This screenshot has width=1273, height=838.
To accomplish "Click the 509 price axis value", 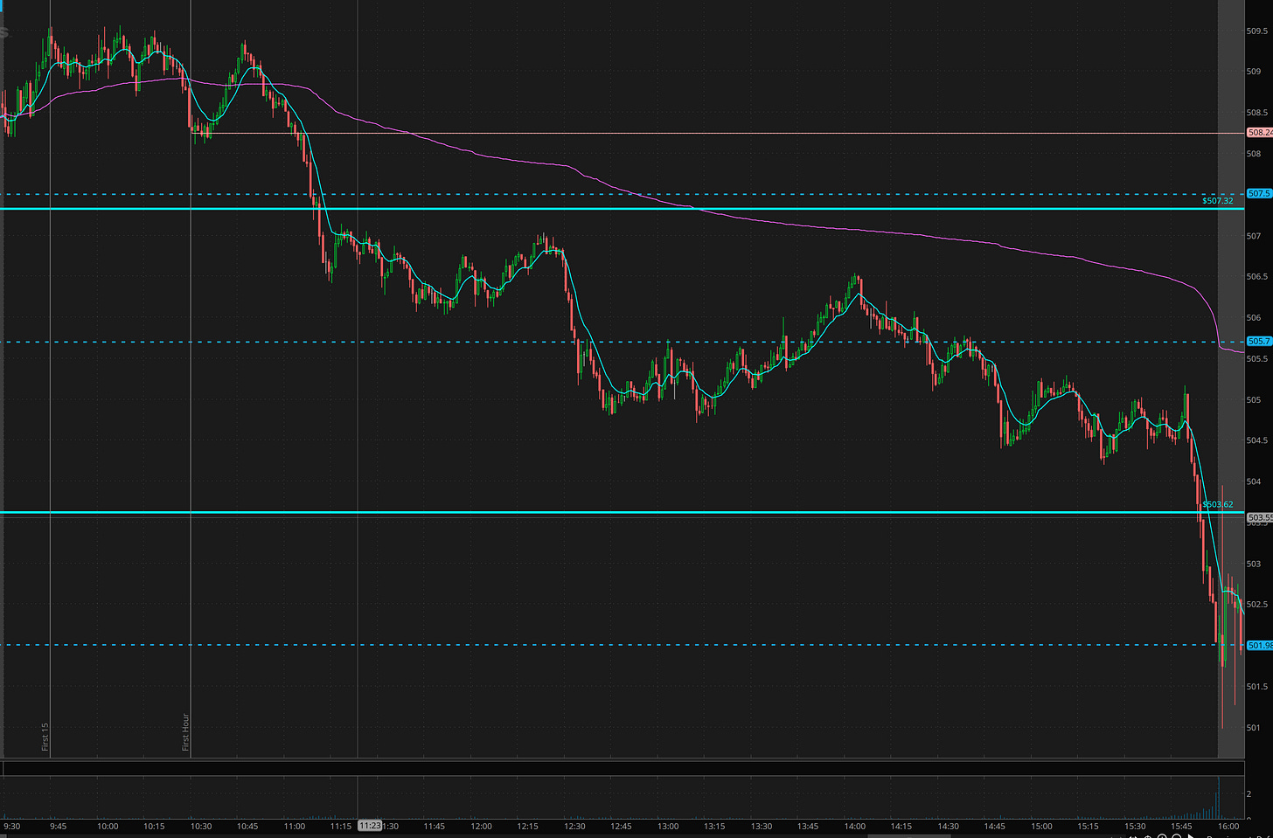I will click(x=1254, y=72).
